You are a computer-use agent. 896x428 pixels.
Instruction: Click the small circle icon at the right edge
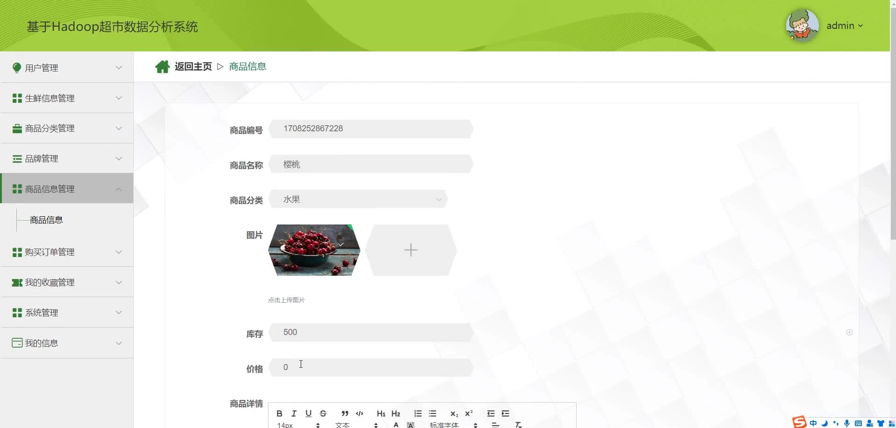849,333
